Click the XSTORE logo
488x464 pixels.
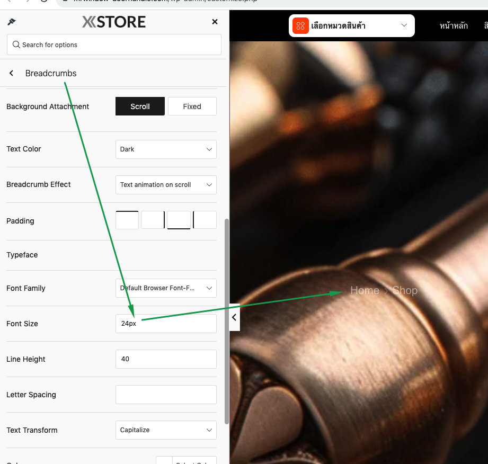click(x=113, y=22)
